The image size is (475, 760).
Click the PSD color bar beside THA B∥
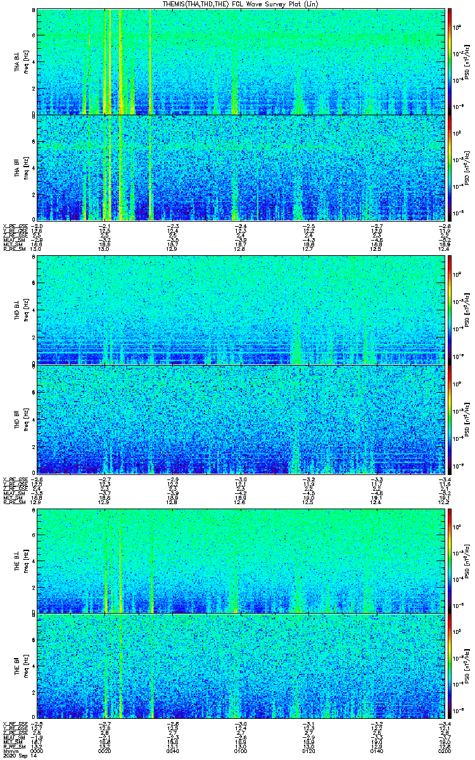tap(450, 167)
